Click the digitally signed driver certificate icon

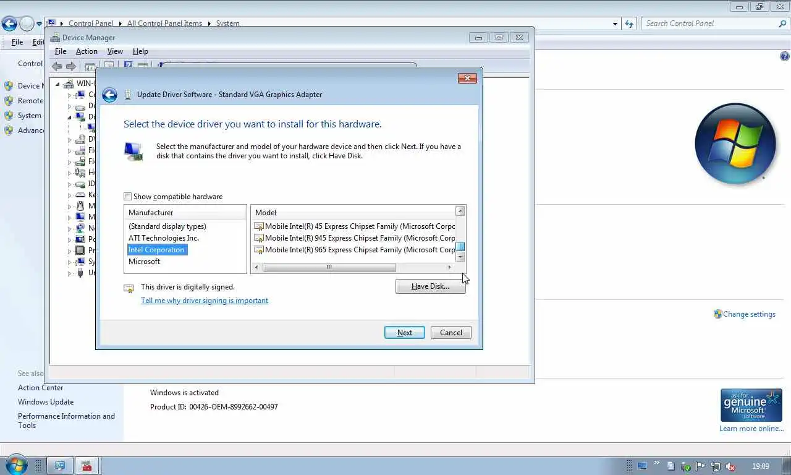[x=129, y=288]
